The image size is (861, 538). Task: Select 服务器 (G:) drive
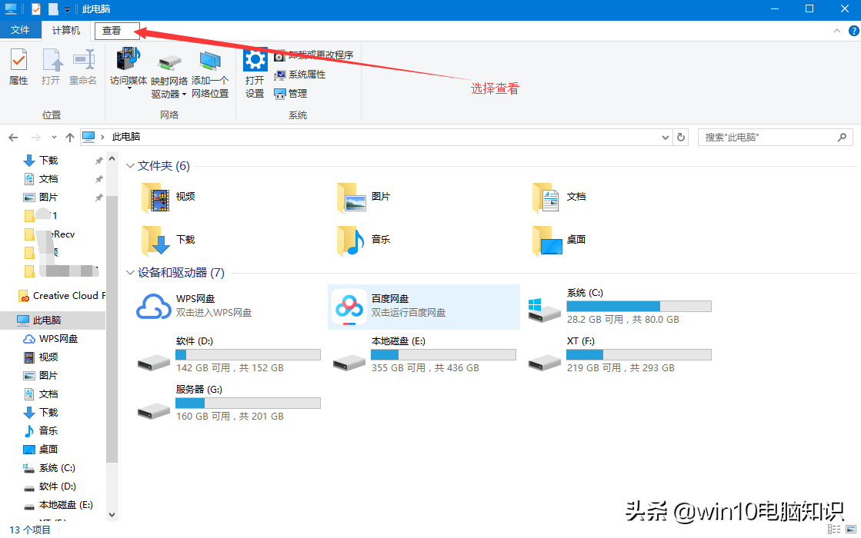tap(229, 403)
